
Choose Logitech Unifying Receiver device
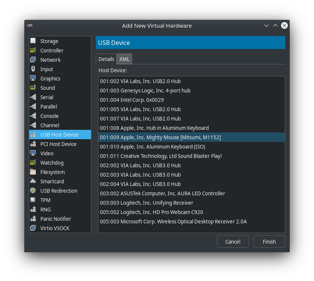[192, 203]
